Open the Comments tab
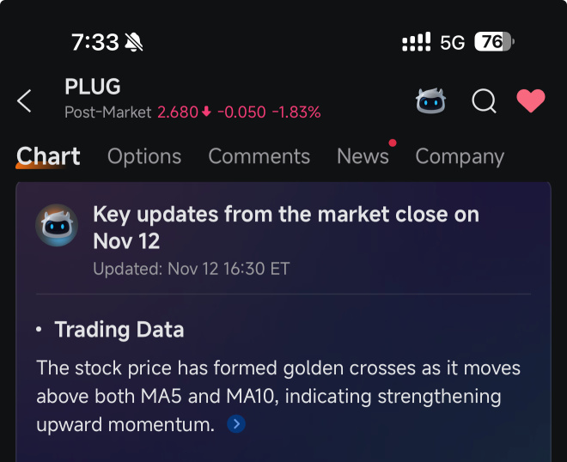 (259, 156)
